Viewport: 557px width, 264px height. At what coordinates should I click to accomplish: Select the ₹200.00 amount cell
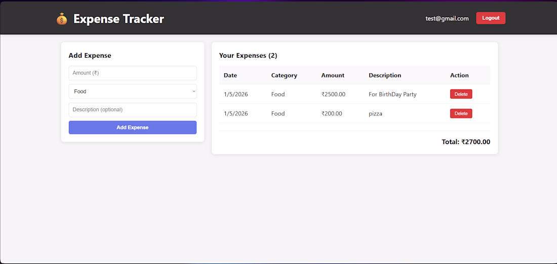click(x=332, y=114)
